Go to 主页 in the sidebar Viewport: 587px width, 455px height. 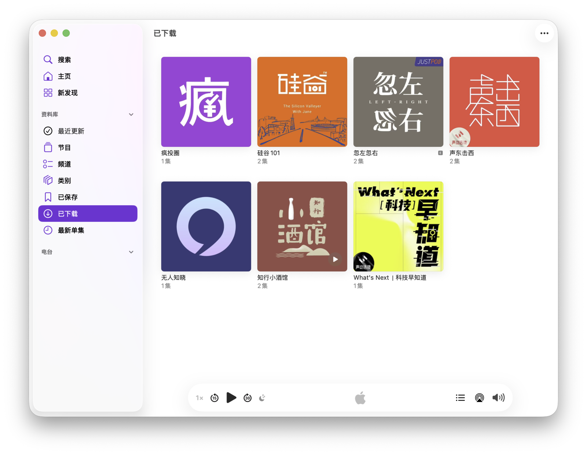pyautogui.click(x=64, y=76)
